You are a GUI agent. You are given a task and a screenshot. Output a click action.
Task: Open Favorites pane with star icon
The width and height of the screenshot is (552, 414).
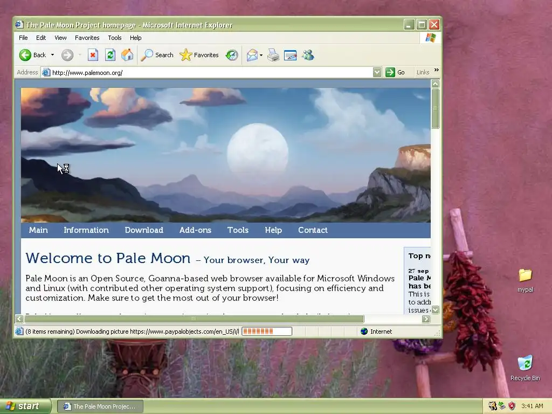click(199, 55)
